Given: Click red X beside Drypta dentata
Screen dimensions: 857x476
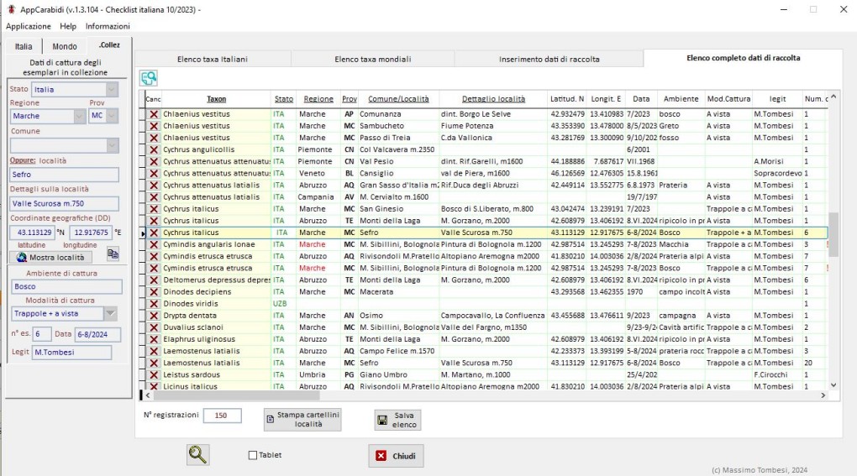Looking at the screenshot, I should [154, 316].
